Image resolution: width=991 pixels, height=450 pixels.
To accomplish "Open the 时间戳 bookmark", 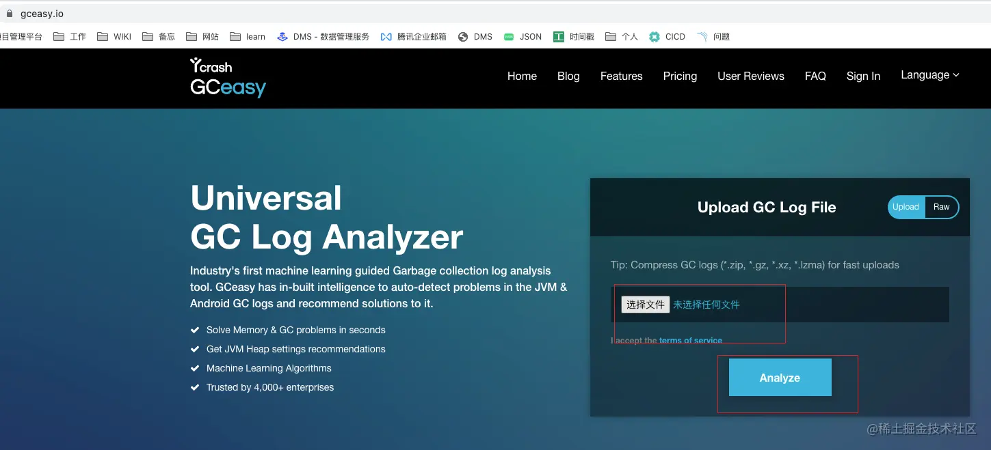I will [574, 37].
